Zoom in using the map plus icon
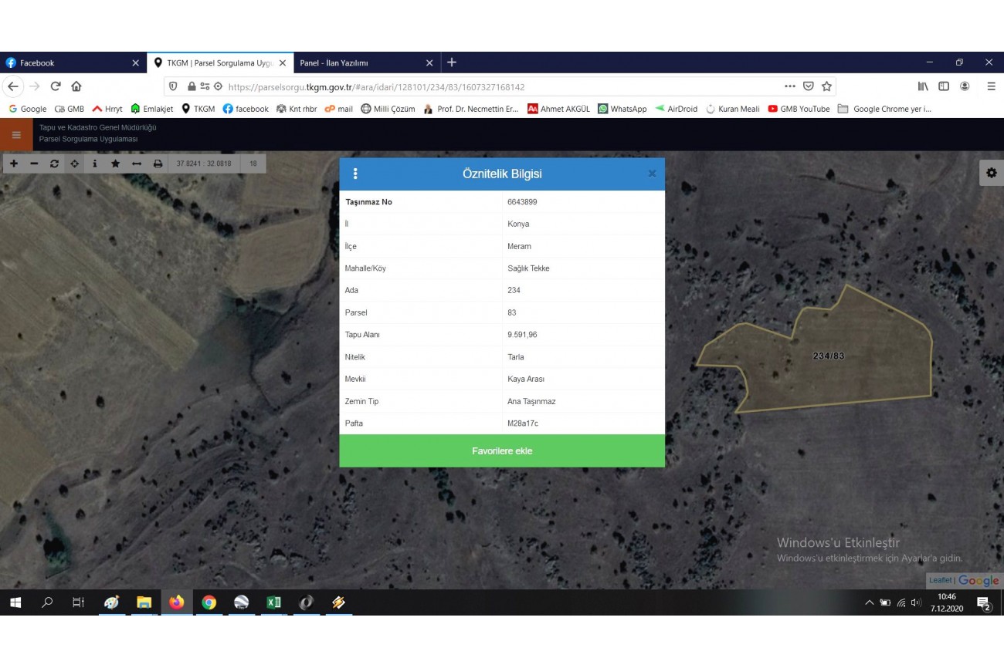Viewport: 1004px width, 668px height. (x=14, y=164)
